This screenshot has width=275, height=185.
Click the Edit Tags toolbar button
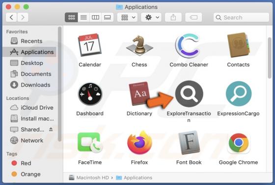point(193,17)
